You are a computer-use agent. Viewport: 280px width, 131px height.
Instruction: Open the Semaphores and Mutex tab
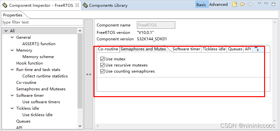pos(143,49)
